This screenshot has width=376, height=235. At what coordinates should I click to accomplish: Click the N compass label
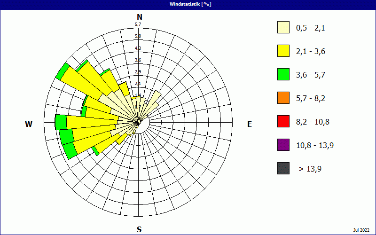coord(139,17)
